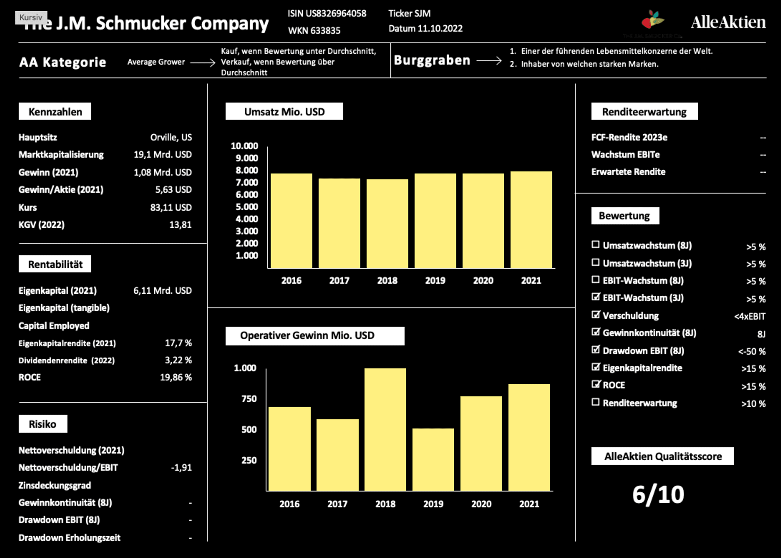Click the Datum 11.10.2022 text
The height and width of the screenshot is (558, 781).
[425, 28]
